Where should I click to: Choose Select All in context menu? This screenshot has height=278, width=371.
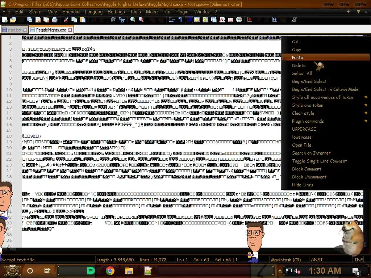pos(326,73)
